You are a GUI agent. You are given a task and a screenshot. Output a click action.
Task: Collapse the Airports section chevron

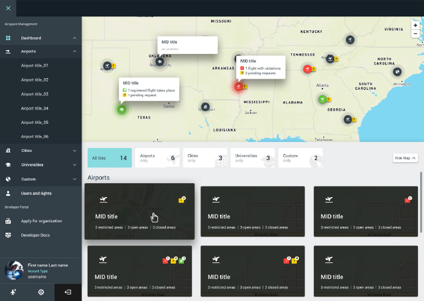click(75, 51)
